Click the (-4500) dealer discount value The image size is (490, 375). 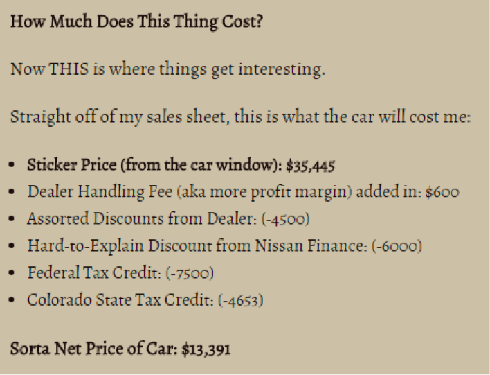[285, 219]
